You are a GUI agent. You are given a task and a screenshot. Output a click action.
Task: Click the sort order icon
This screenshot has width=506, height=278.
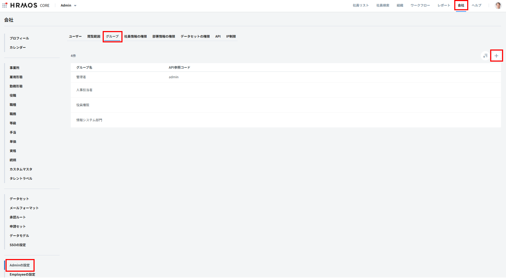tap(485, 56)
